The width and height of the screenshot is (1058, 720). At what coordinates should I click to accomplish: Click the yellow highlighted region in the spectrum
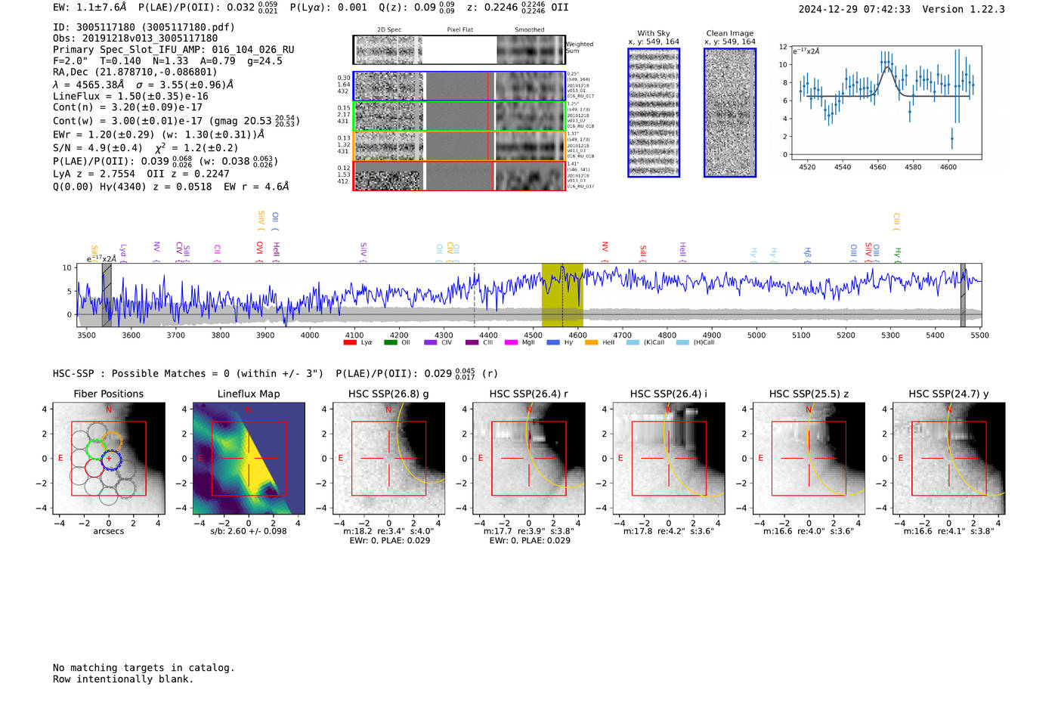(562, 295)
